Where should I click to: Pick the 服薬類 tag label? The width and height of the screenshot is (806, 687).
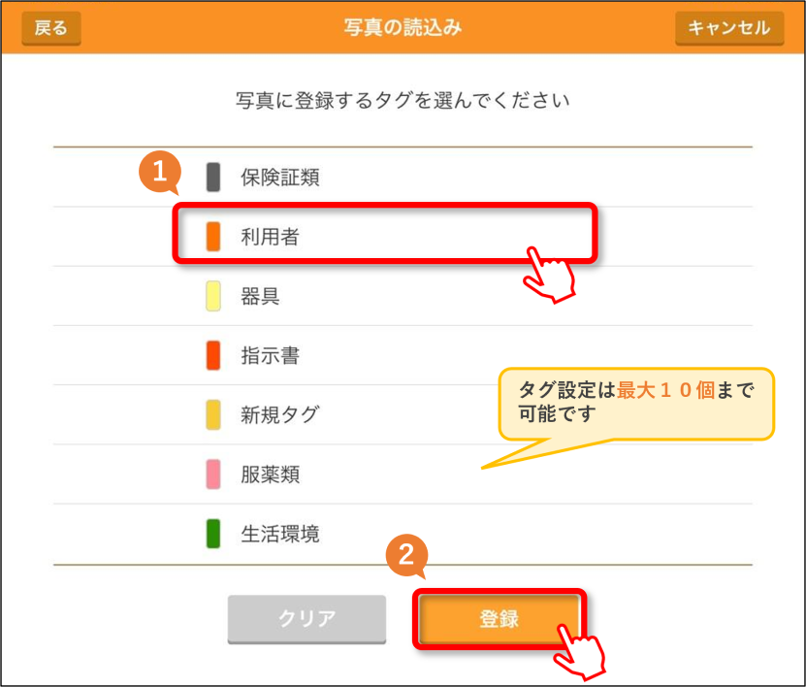click(270, 474)
